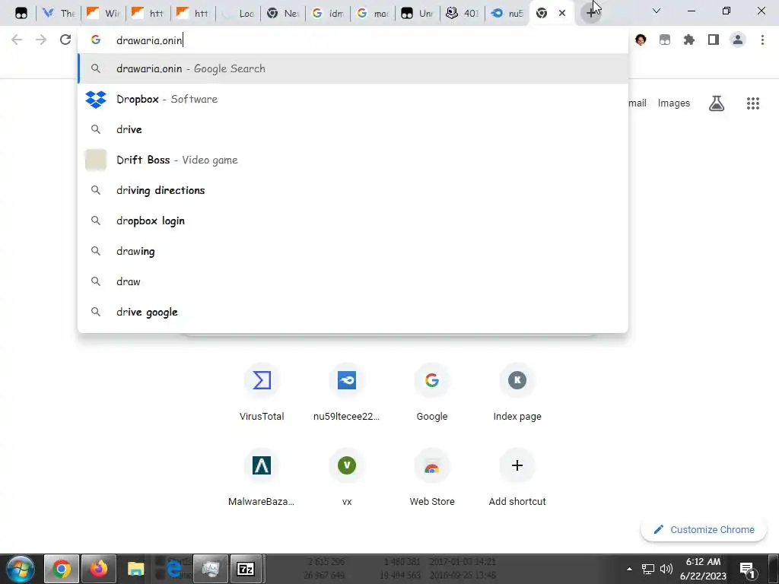Screen dimensions: 779x584
Task: Select the 'drive' search suggestion
Action: click(x=353, y=129)
